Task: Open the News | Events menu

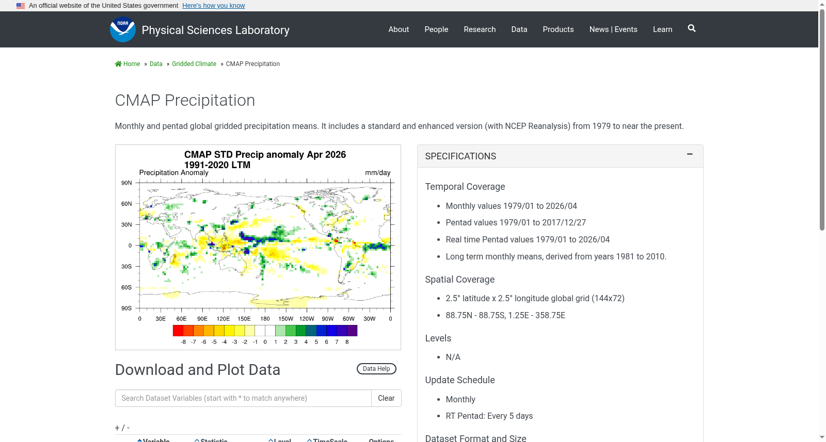Action: coord(613,29)
